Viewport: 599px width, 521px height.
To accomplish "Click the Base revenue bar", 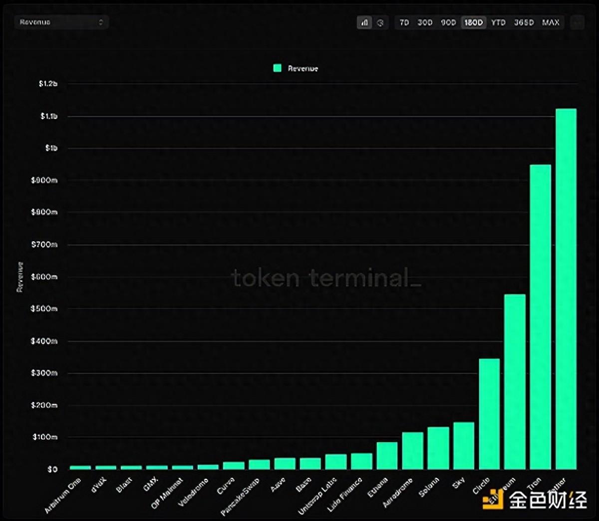I will [x=310, y=464].
